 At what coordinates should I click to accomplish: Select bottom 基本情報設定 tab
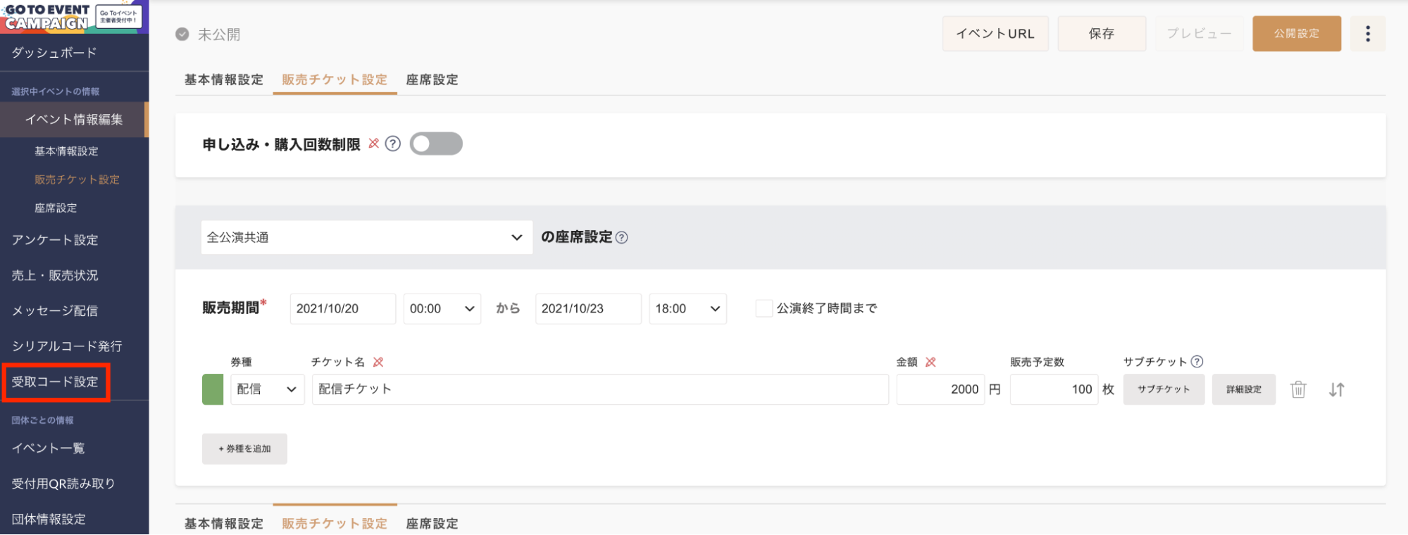point(224,524)
